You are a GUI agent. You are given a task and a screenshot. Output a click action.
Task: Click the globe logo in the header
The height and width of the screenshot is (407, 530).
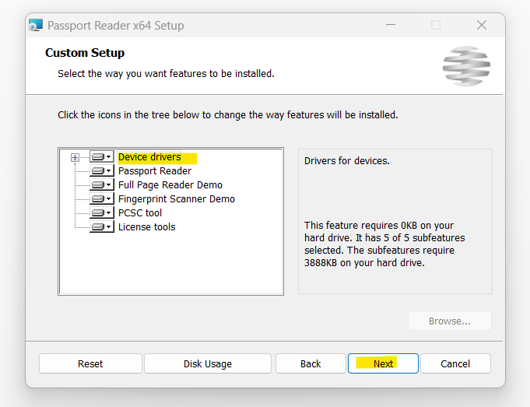coord(466,66)
